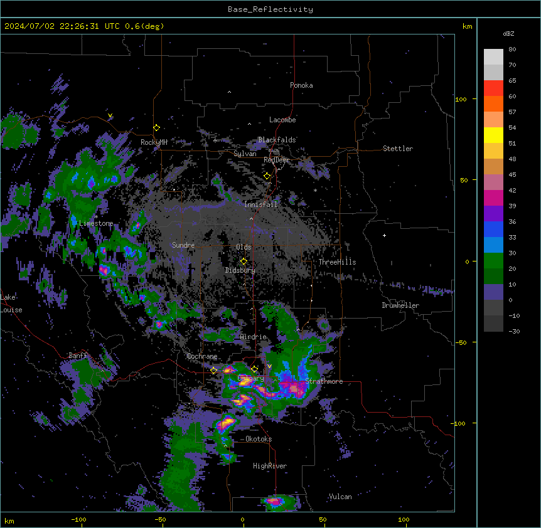This screenshot has width=541, height=528.
Task: Select the Lacombe city label
Action: coord(282,120)
